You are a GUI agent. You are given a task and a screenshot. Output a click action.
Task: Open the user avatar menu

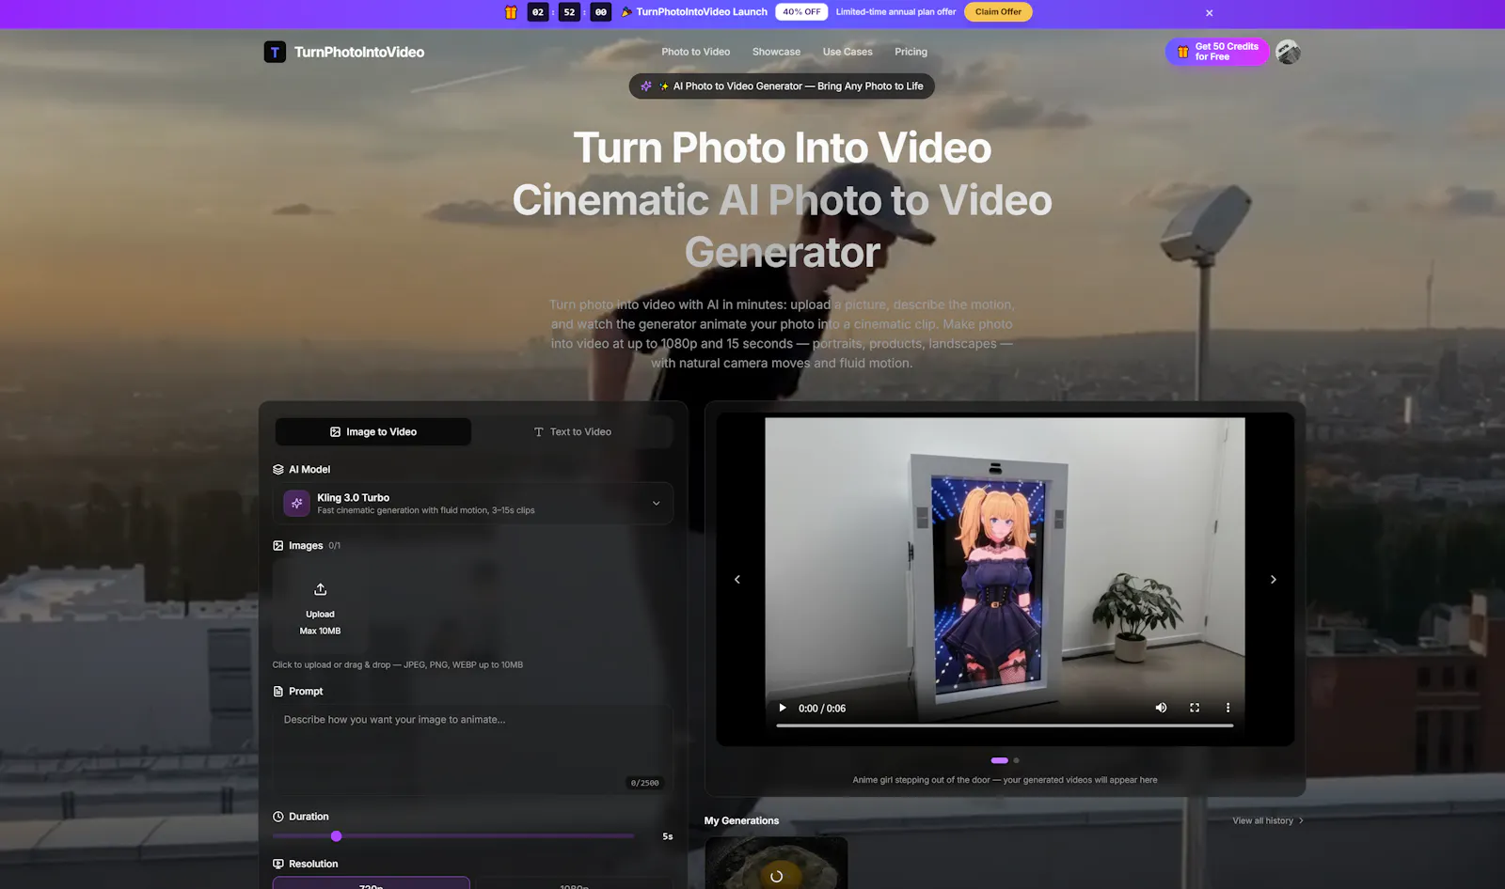tap(1289, 52)
